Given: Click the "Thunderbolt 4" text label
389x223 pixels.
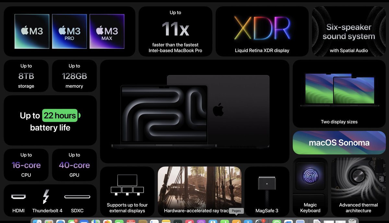Looking at the screenshot, I should pos(47,211).
